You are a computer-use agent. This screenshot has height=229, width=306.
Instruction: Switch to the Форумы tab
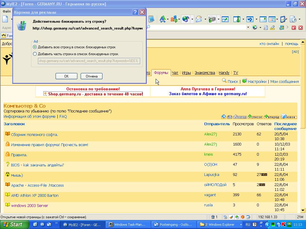click(x=161, y=73)
